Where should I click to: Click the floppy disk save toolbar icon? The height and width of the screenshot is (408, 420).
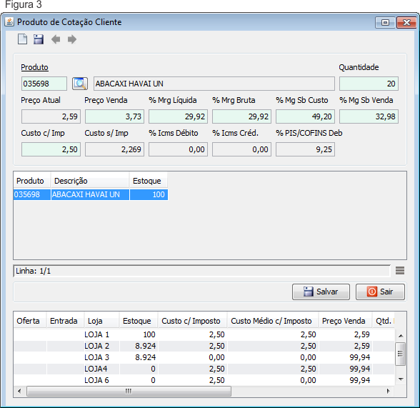pyautogui.click(x=39, y=39)
